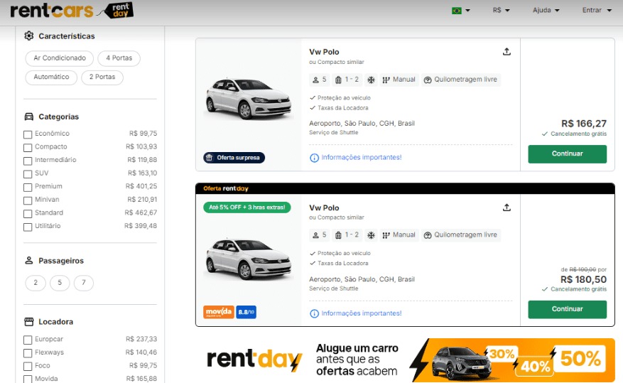Click air conditioning snowflake icon in first offer
Image resolution: width=623 pixels, height=383 pixels.
371,80
